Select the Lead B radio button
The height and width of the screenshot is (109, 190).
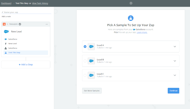tap(85, 61)
